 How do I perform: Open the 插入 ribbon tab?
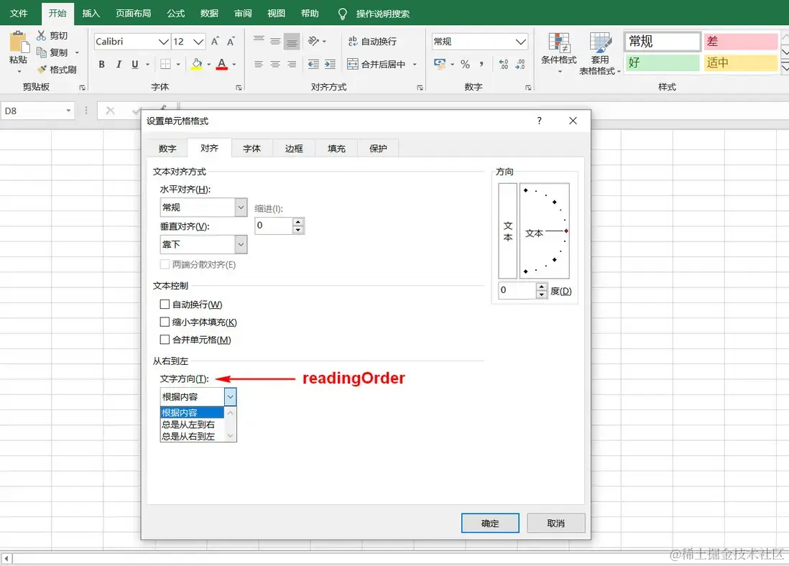(91, 14)
